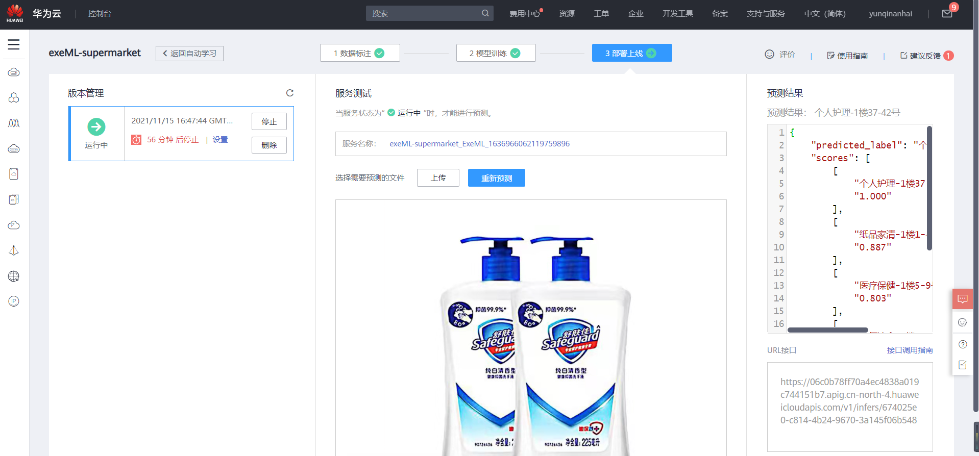
Task: Open 使用指南 usage guide
Action: coord(847,56)
